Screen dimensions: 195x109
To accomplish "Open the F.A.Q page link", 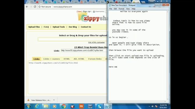I will (x=46, y=27).
